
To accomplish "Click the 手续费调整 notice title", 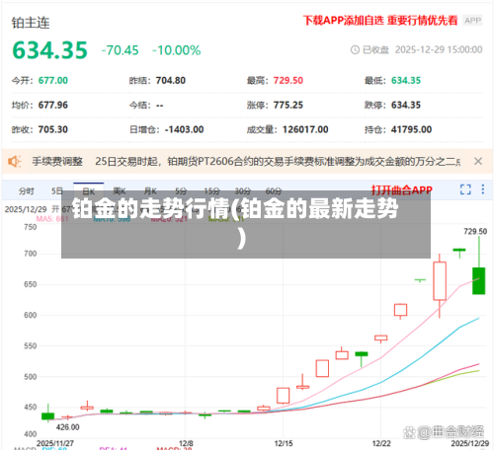I will click(57, 162).
